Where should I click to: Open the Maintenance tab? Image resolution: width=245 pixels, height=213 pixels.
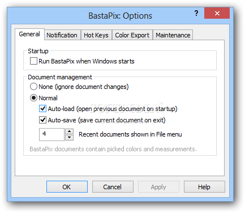[173, 35]
